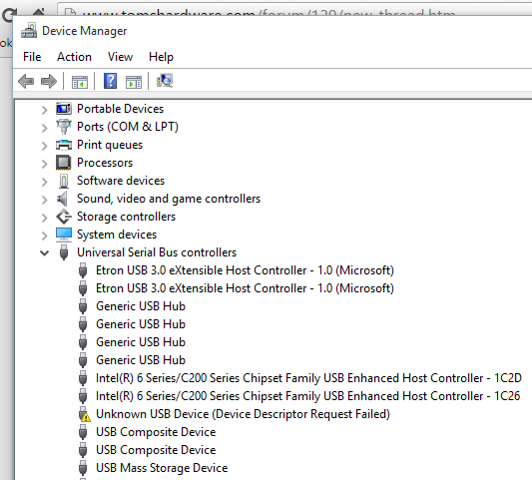Image resolution: width=532 pixels, height=480 pixels.
Task: Expand the Processors node
Action: point(44,164)
